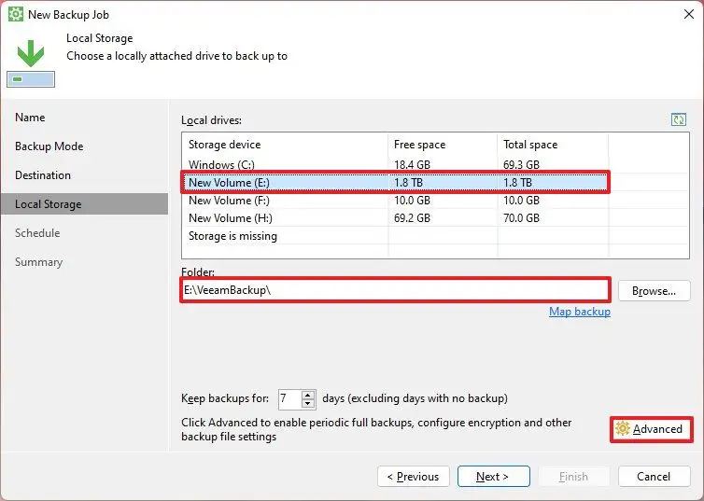Click the Veeam gear icon in title bar
The height and width of the screenshot is (501, 704).
tap(16, 14)
